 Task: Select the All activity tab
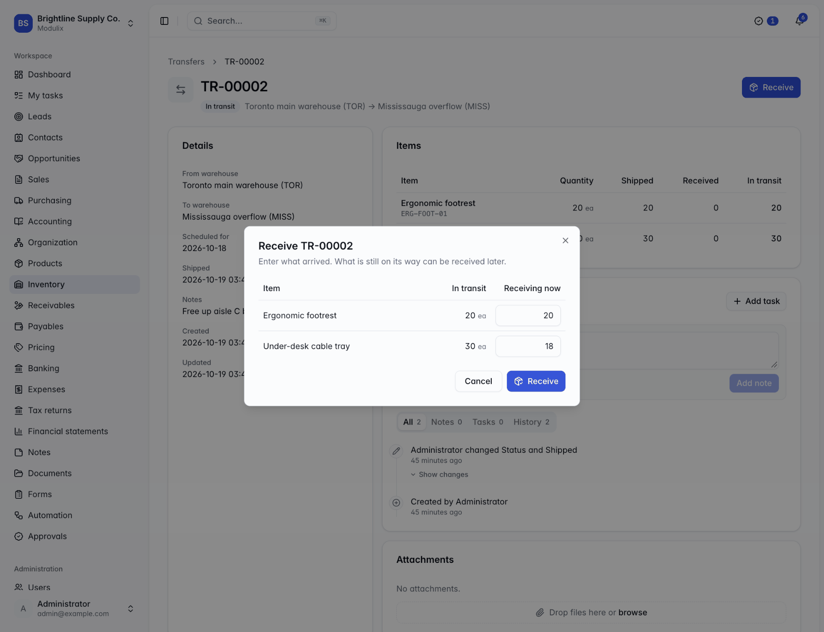point(412,422)
